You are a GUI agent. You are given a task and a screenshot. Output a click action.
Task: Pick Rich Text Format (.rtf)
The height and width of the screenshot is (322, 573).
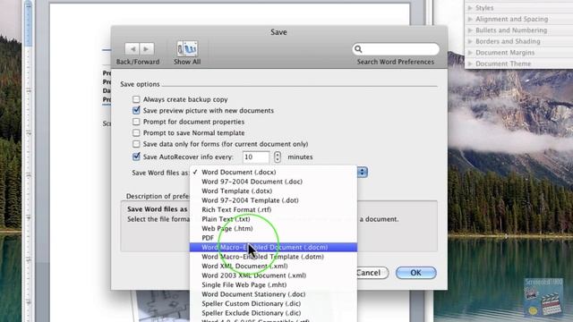(x=273, y=209)
